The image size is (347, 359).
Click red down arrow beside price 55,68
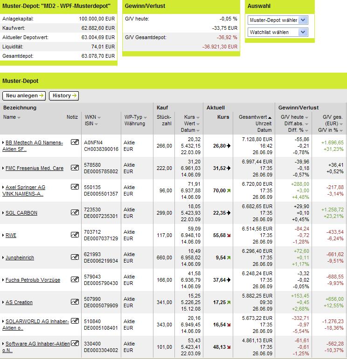tap(229, 235)
